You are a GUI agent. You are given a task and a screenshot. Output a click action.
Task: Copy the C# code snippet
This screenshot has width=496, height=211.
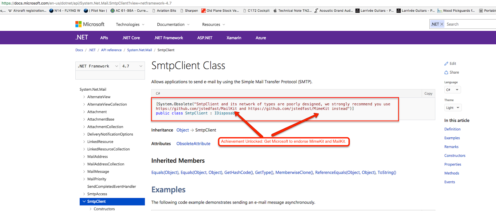pyautogui.click(x=428, y=93)
